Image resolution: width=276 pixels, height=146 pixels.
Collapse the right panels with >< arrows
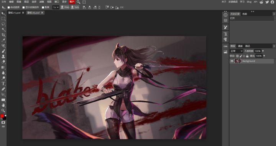click(x=253, y=11)
